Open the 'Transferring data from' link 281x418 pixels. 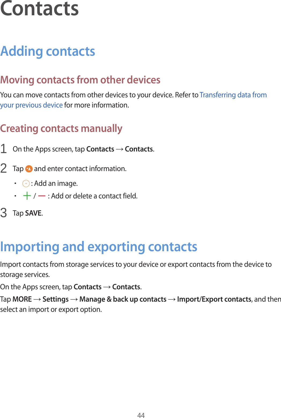click(x=233, y=95)
